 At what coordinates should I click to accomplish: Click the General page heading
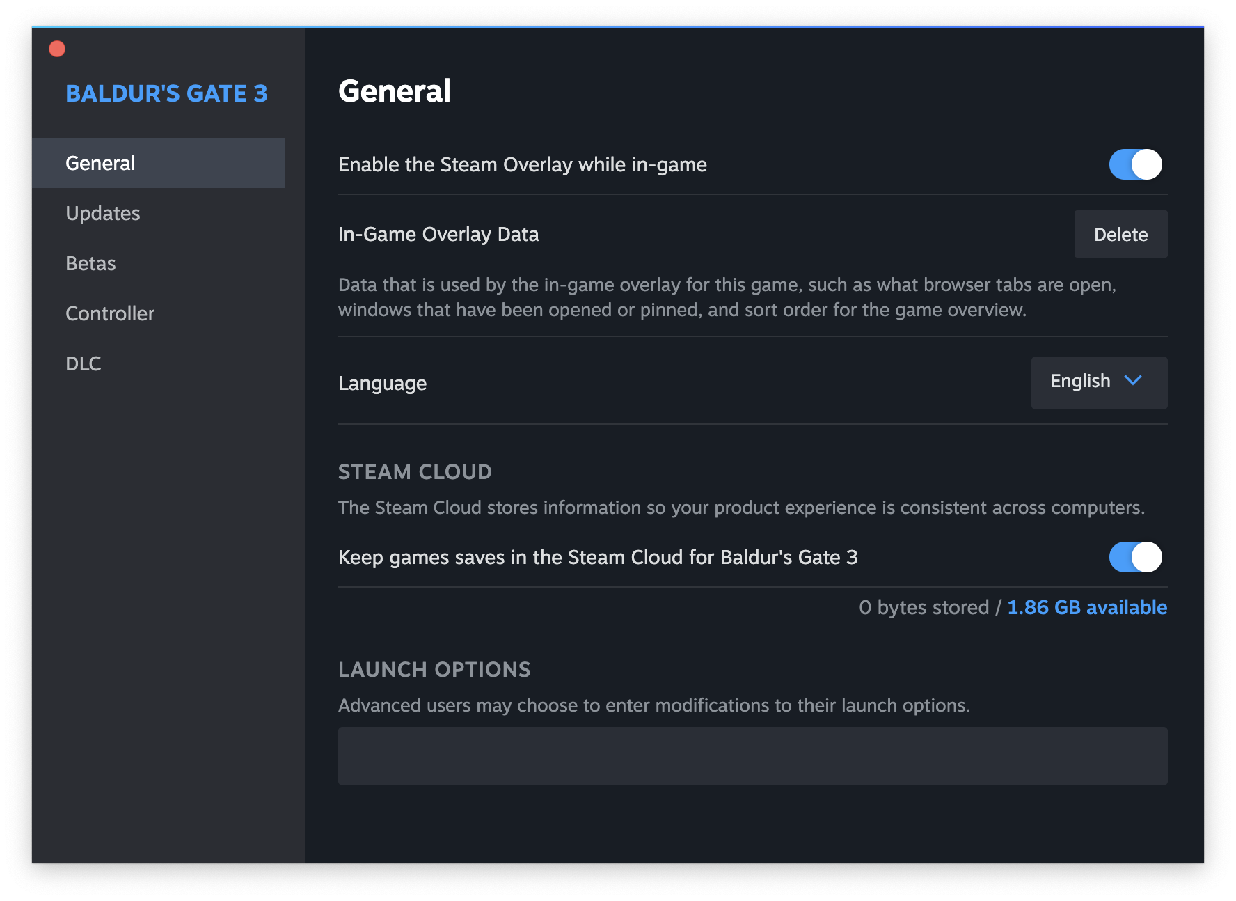pos(395,91)
